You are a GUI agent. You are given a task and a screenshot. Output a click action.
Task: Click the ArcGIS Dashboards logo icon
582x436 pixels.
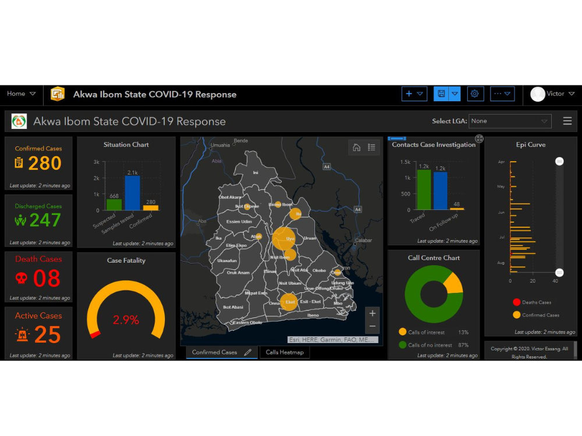click(x=58, y=94)
